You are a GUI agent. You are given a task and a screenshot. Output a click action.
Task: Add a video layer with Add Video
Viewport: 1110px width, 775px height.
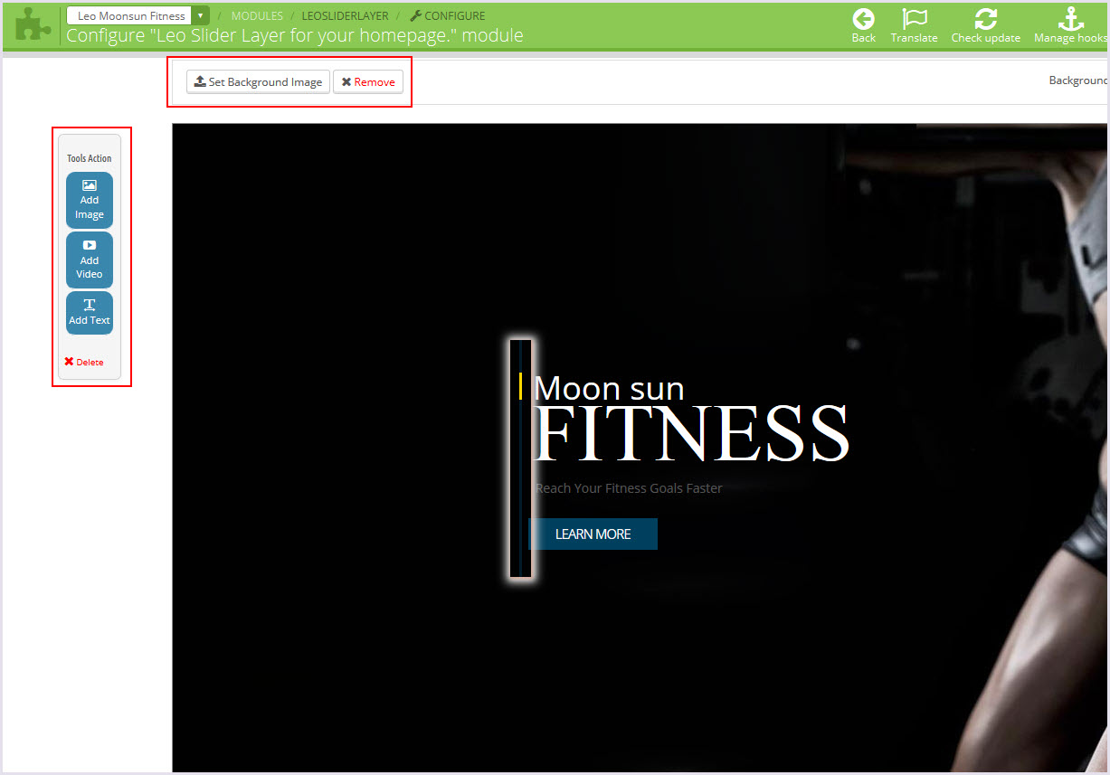point(90,260)
